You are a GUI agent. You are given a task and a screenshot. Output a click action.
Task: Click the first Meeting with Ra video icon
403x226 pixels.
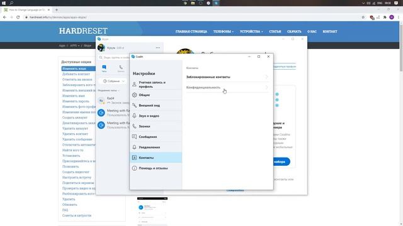tap(101, 112)
